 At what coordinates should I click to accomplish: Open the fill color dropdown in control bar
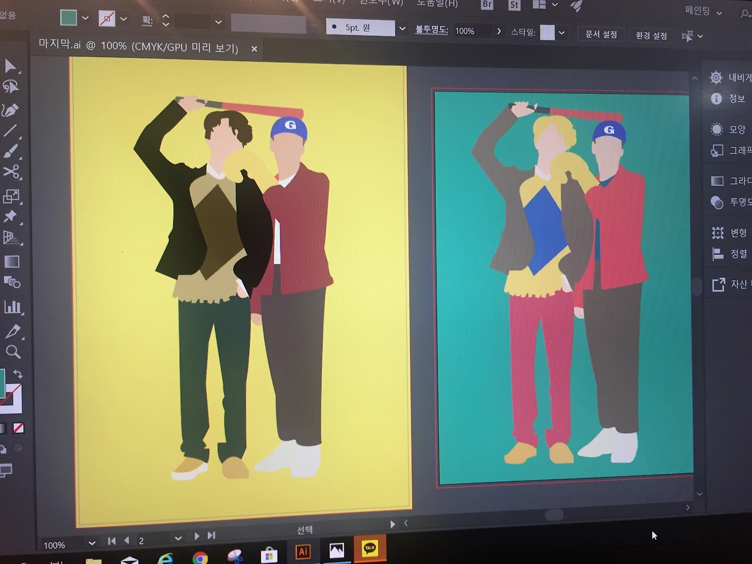pos(85,18)
